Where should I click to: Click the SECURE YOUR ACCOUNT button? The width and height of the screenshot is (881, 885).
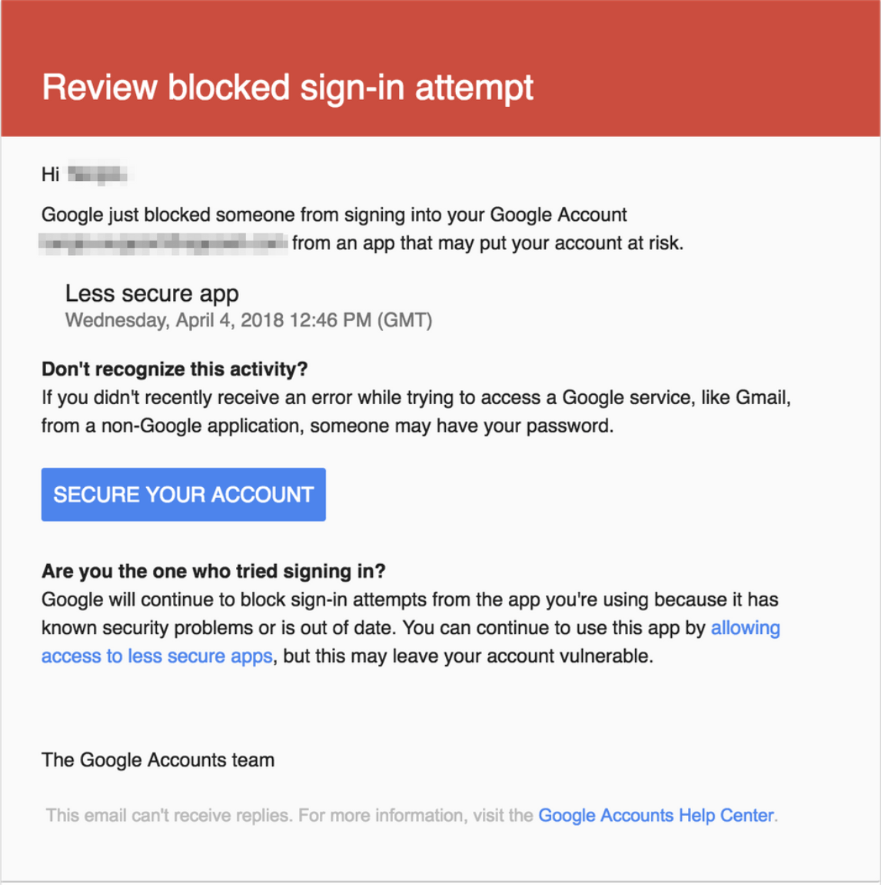183,494
